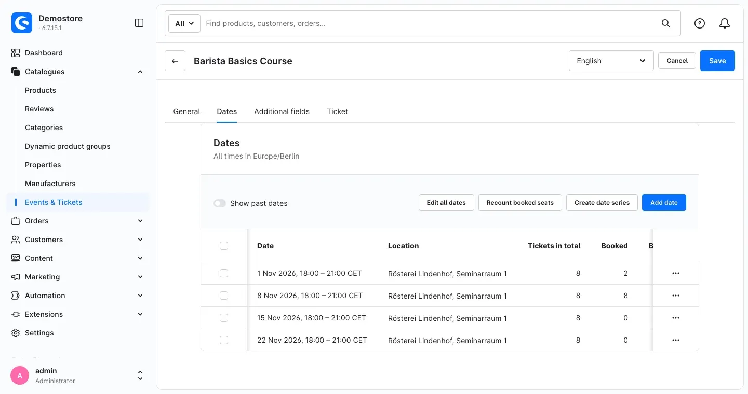Open the English language dropdown

tap(611, 61)
